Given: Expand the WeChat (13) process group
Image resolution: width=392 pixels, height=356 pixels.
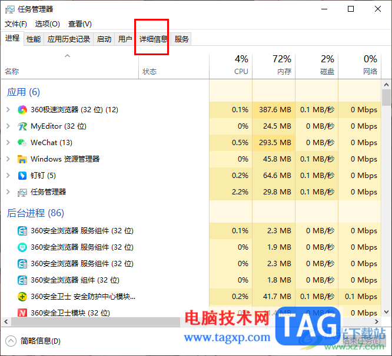Looking at the screenshot, I should [x=8, y=142].
